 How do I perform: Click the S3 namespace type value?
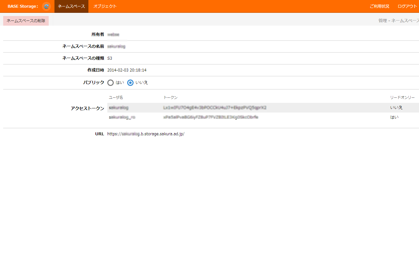click(110, 58)
